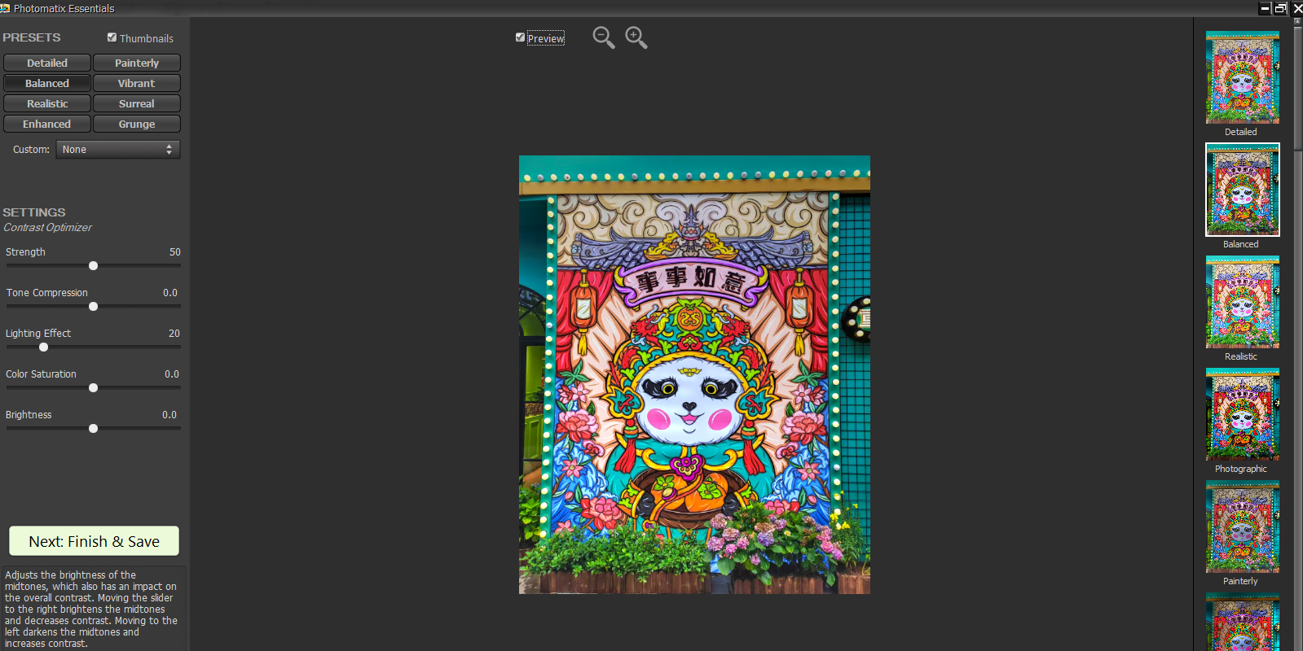
Task: Click the Color Saturation slider handle
Action: coord(93,388)
